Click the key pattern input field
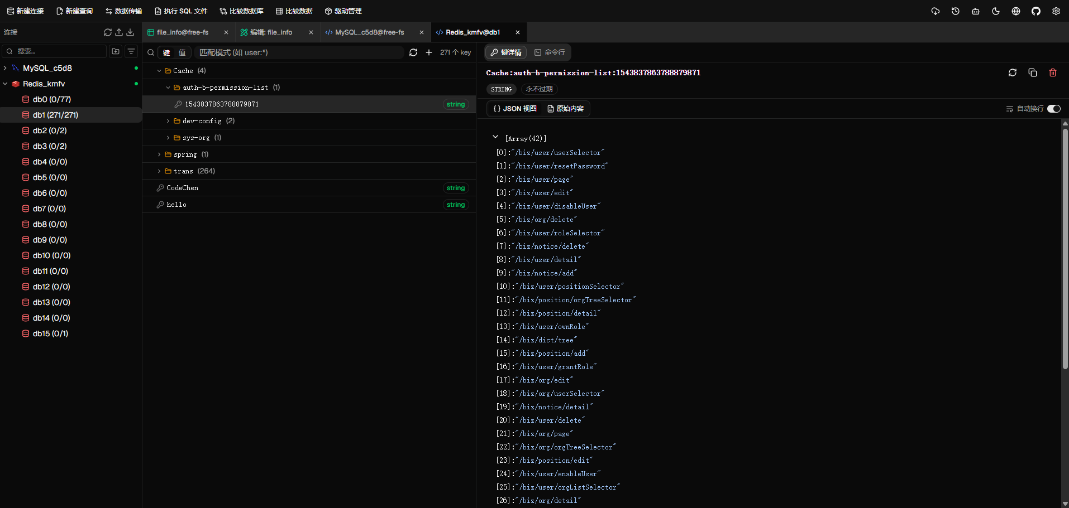1069x508 pixels. click(x=299, y=52)
